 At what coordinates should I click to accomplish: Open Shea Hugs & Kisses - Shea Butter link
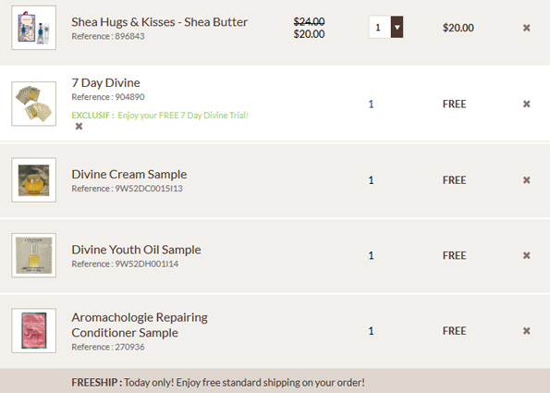160,22
